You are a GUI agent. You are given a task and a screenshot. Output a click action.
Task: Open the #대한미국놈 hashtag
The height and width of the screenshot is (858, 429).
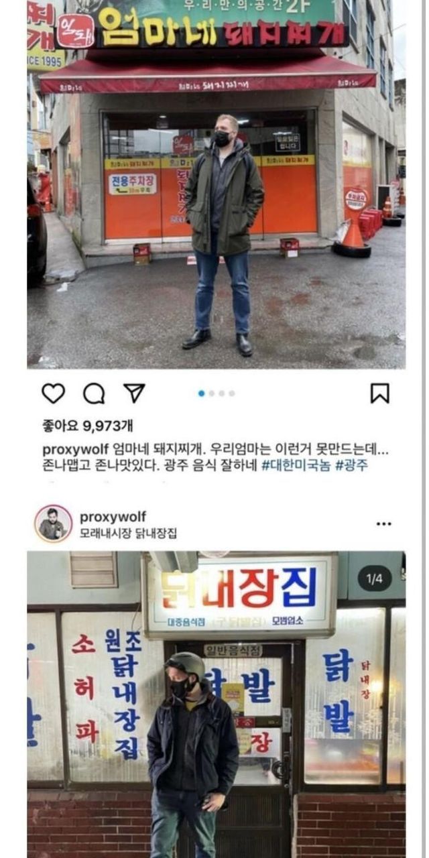coord(296,466)
